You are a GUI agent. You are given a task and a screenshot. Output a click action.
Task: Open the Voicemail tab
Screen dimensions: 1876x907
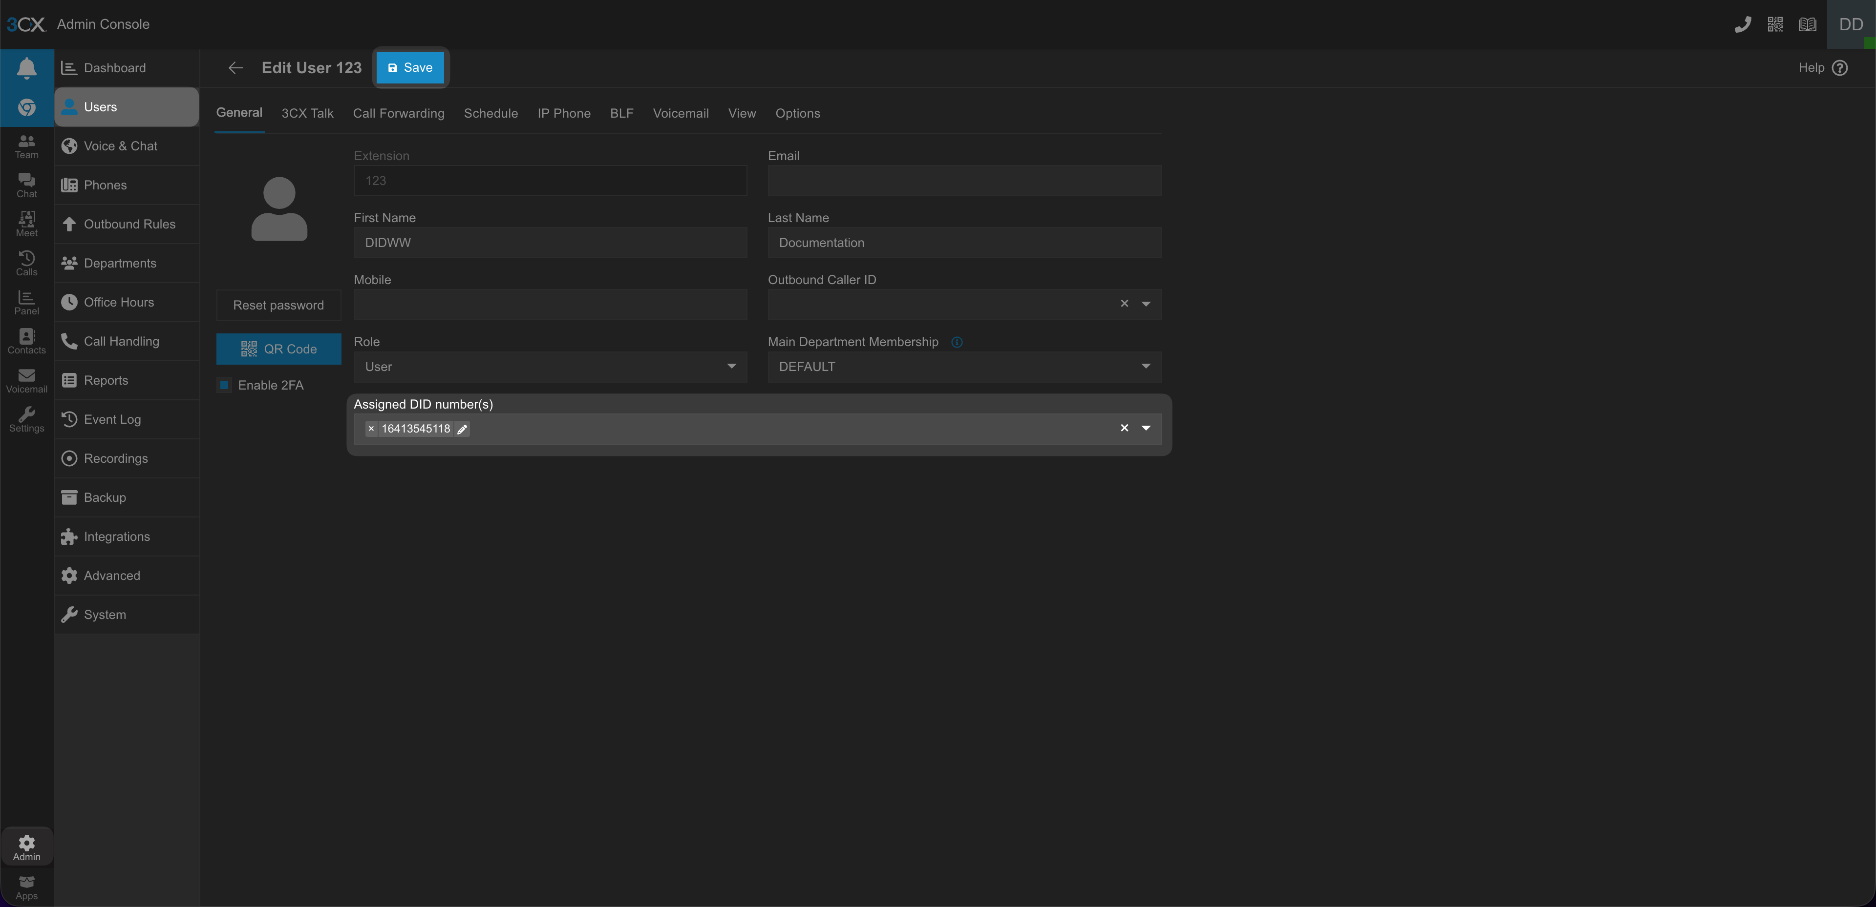(680, 114)
